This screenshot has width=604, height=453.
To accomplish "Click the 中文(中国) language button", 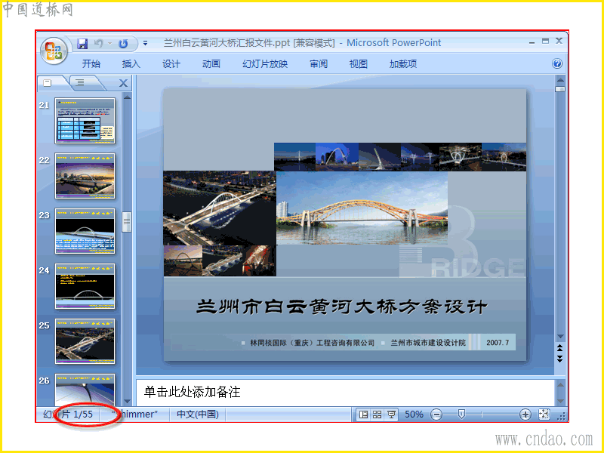I will [x=198, y=414].
